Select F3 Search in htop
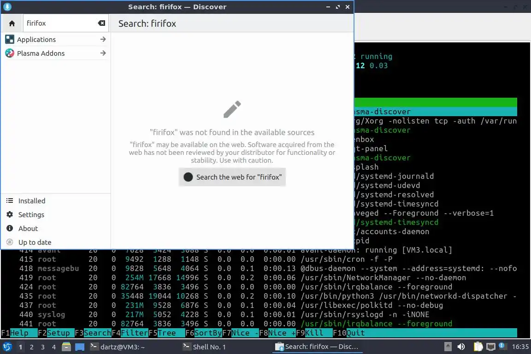The width and height of the screenshot is (531, 354). pyautogui.click(x=93, y=333)
